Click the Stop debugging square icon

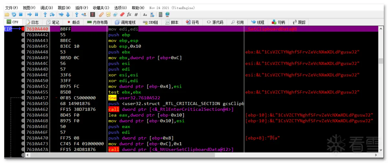click(x=21, y=14)
